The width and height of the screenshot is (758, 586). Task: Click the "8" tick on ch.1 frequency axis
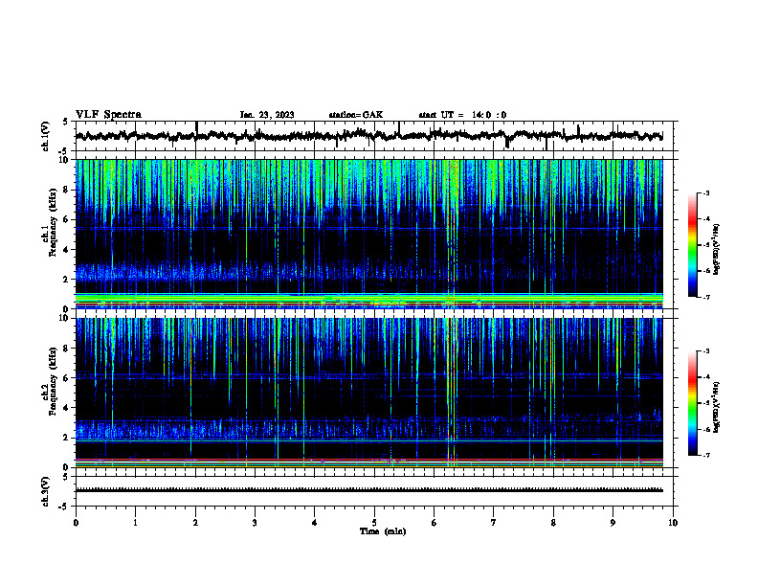[x=67, y=190]
